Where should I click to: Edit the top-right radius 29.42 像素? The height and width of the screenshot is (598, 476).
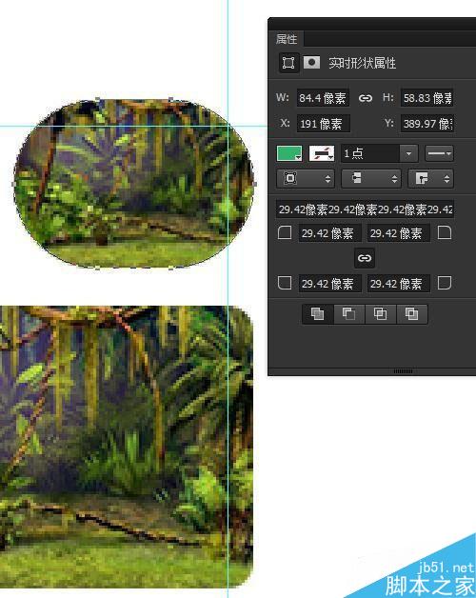(398, 233)
